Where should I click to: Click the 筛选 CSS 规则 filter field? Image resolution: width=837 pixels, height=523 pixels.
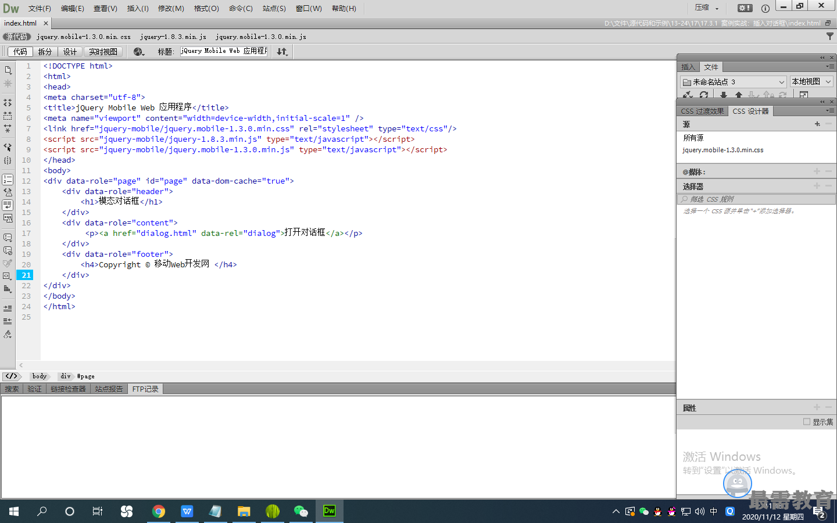756,199
